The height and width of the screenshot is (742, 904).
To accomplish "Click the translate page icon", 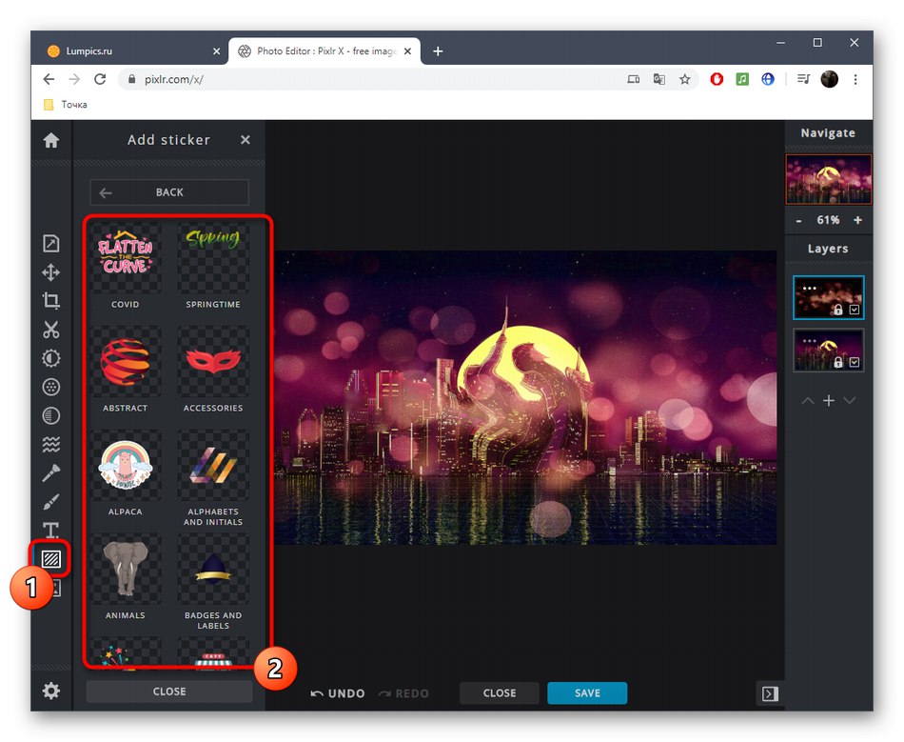I will [659, 79].
